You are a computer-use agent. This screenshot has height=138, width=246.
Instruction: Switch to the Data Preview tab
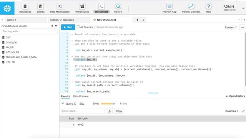click(x=81, y=96)
